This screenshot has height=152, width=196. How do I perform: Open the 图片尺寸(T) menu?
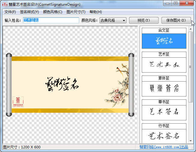pyautogui.click(x=76, y=12)
